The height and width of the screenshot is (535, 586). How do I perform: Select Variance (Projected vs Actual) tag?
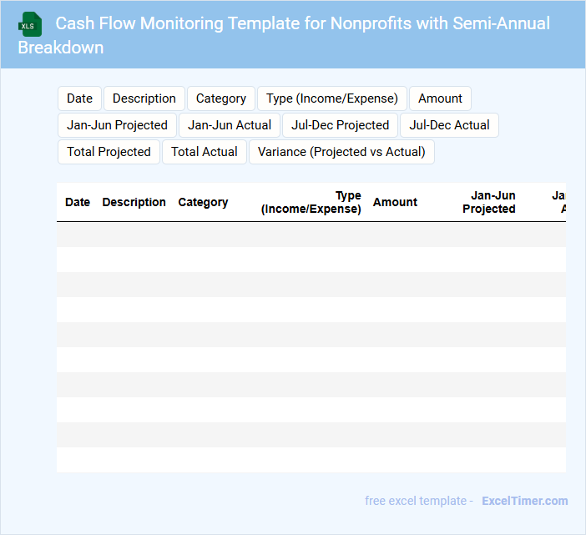341,152
